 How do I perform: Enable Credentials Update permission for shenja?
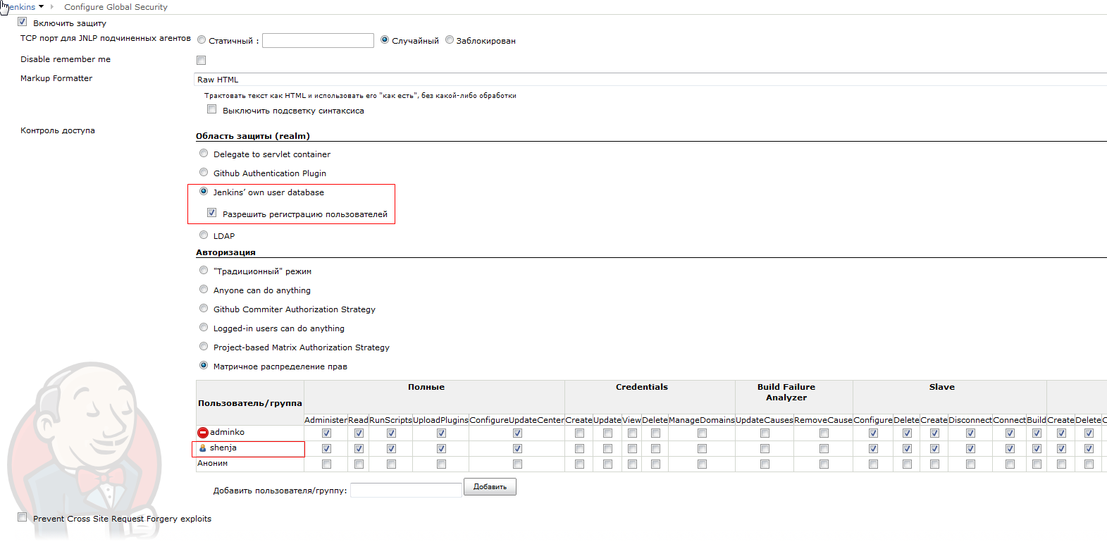pyautogui.click(x=607, y=449)
